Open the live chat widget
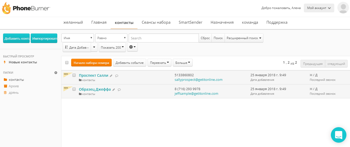 pos(338,135)
